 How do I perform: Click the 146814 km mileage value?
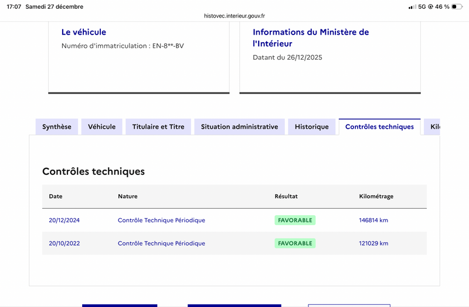373,220
